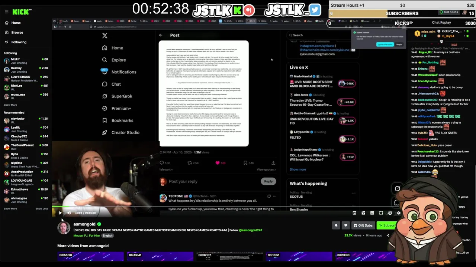Open Mizkif's channel in Following list
Viewport: 476px width, 267px height.
[x=26, y=61]
